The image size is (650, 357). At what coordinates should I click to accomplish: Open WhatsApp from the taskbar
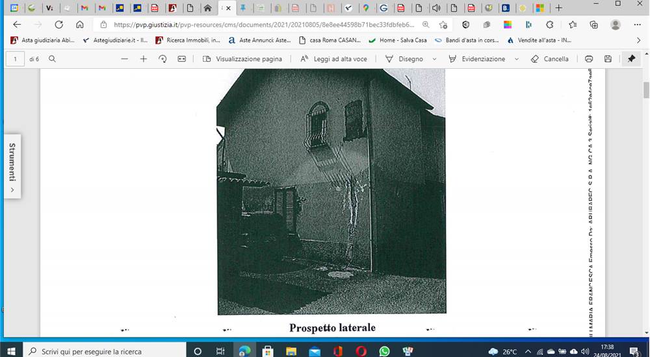(385, 351)
